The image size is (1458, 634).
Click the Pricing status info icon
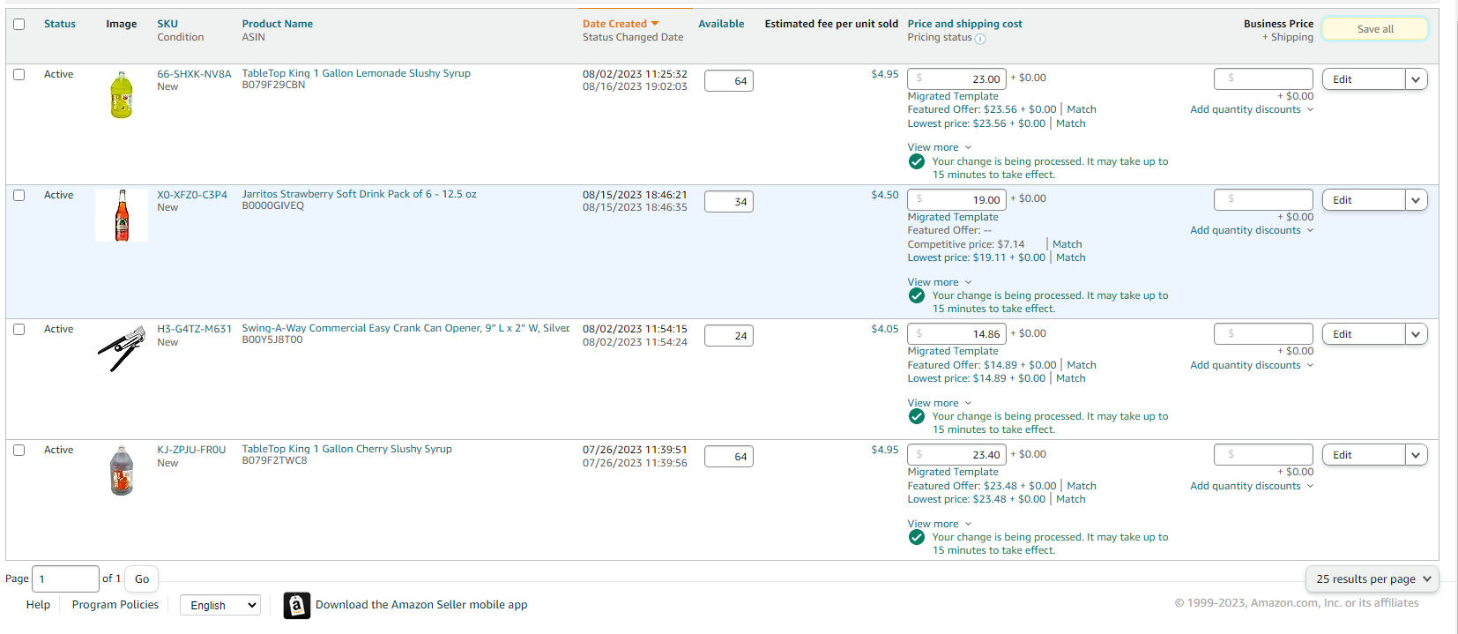click(980, 39)
